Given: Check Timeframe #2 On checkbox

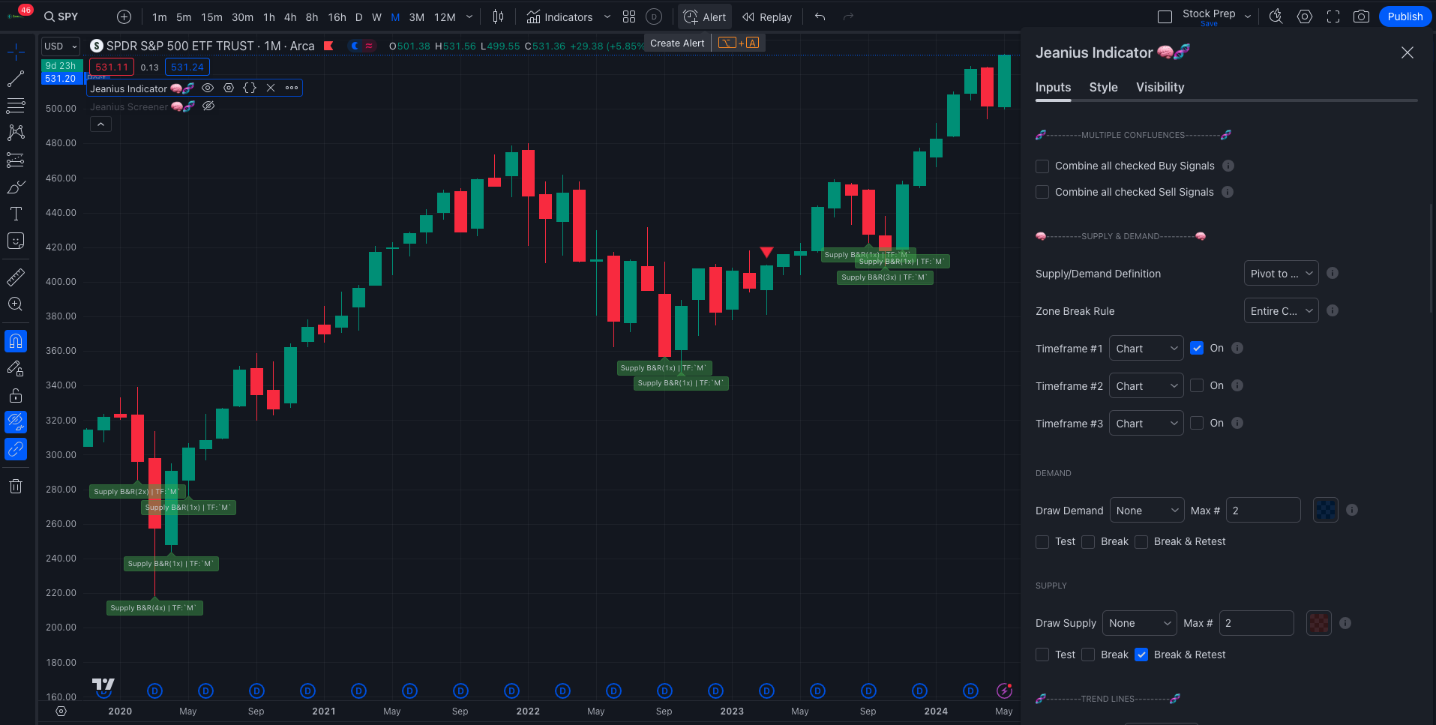Looking at the screenshot, I should pyautogui.click(x=1197, y=385).
